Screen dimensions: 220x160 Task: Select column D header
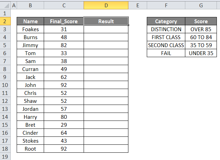pos(106,6)
